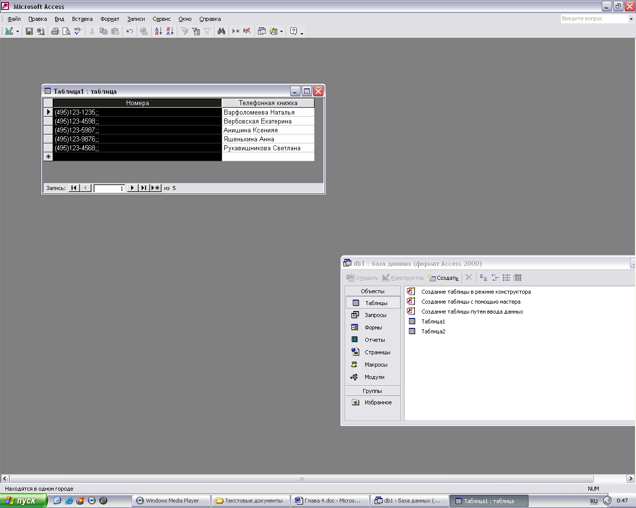Switch db1 window to Large Icons view
The height and width of the screenshot is (508, 636).
483,278
